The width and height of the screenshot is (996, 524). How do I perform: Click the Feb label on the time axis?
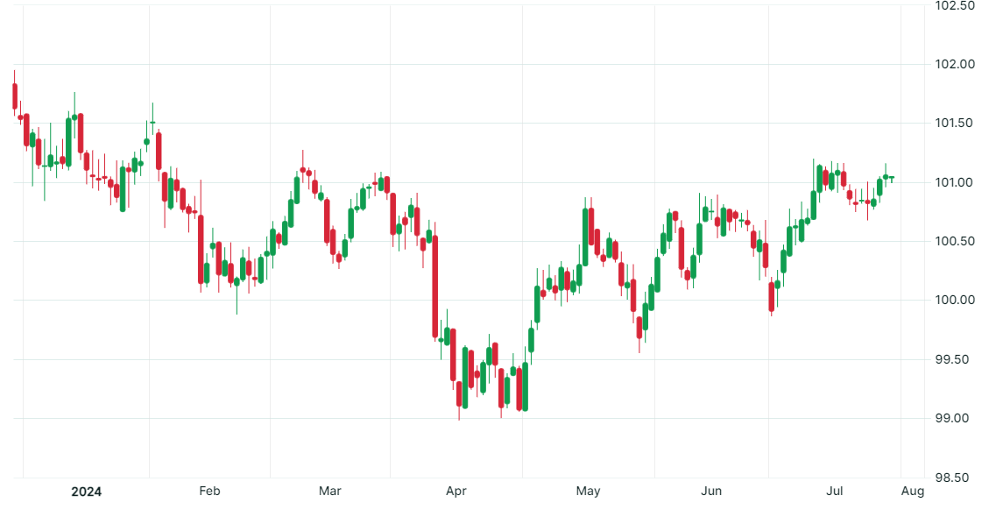click(209, 492)
